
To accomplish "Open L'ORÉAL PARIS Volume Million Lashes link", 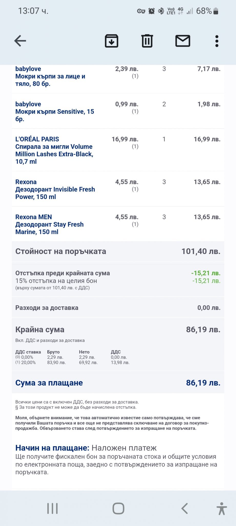I will click(54, 150).
